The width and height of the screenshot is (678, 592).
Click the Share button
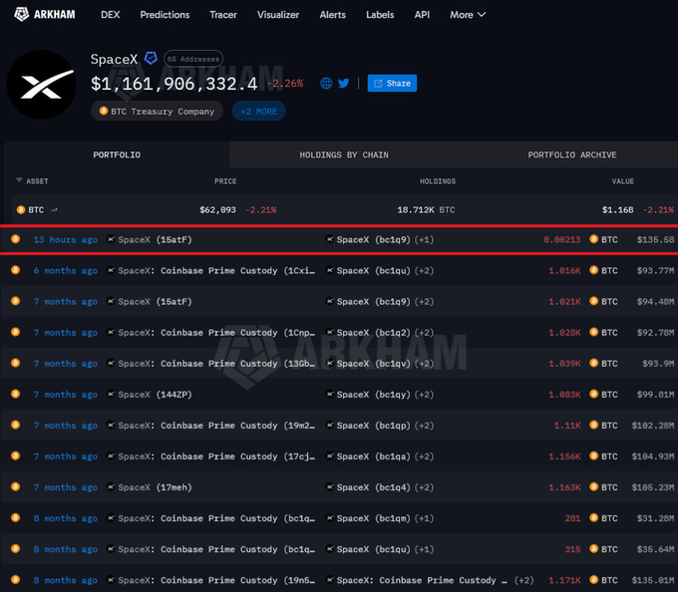(x=392, y=83)
